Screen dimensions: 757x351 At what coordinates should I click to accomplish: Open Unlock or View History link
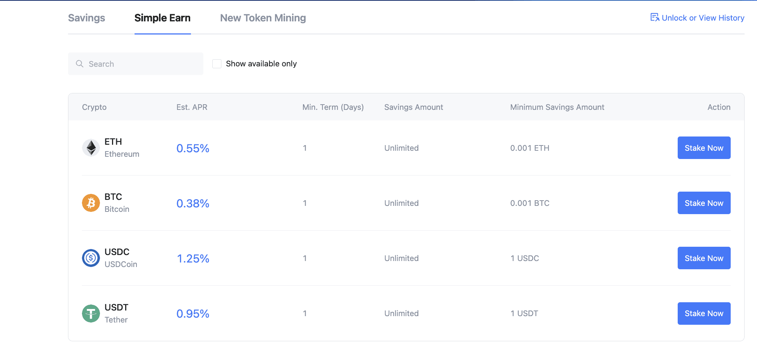click(x=702, y=18)
